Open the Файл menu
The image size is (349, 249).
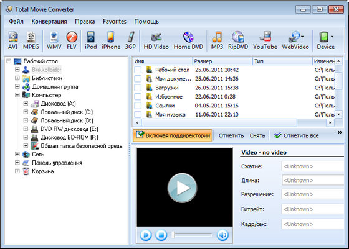[x=16, y=22]
